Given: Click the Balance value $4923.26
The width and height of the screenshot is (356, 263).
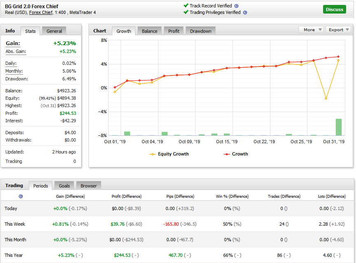Looking at the screenshot, I should coord(67,91).
